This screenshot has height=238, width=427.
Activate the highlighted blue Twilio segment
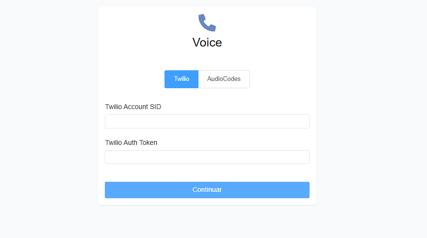pos(181,79)
